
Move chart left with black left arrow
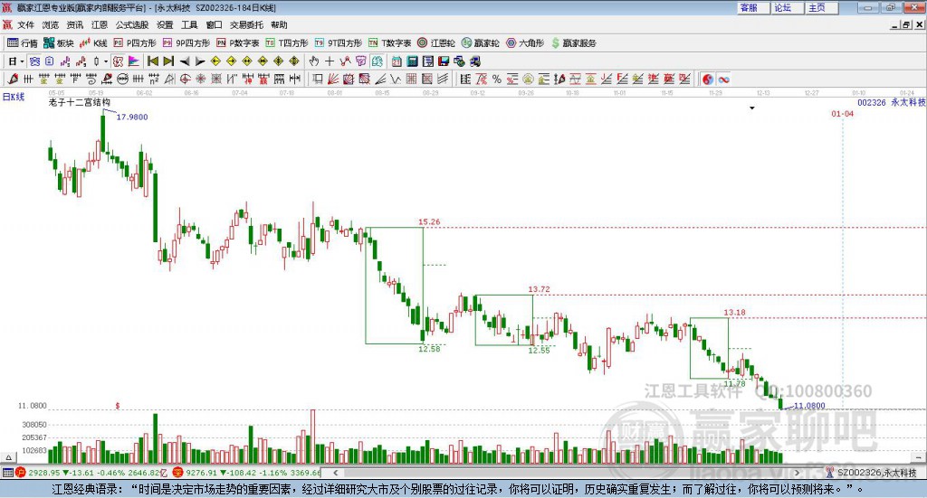[185, 61]
